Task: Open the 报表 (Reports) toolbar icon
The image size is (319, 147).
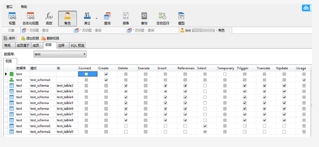Action: click(126, 19)
